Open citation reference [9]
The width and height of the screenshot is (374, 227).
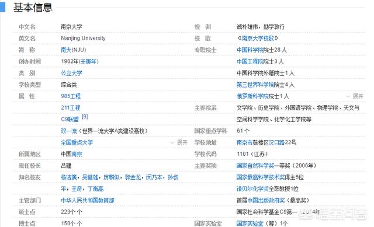[85, 117]
